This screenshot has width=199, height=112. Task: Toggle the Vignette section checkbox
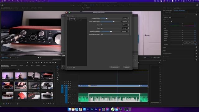[x=196, y=60]
